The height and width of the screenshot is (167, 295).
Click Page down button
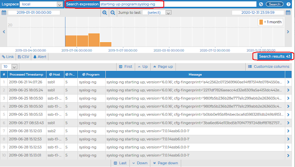tap(165, 163)
